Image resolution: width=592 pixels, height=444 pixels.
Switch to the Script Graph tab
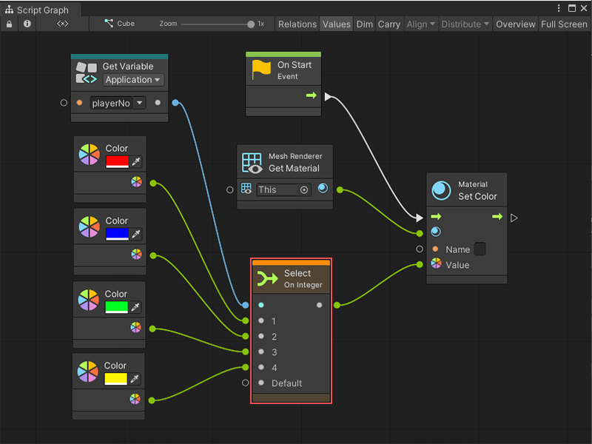click(x=41, y=10)
